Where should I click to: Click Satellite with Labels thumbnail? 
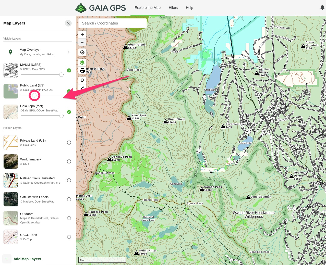click(x=11, y=199)
